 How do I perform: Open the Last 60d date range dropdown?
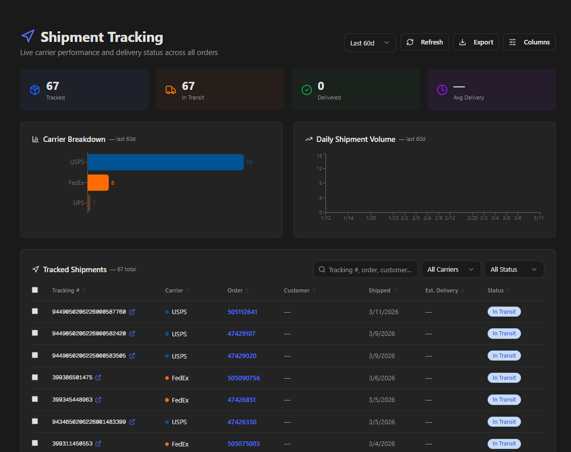click(x=370, y=43)
